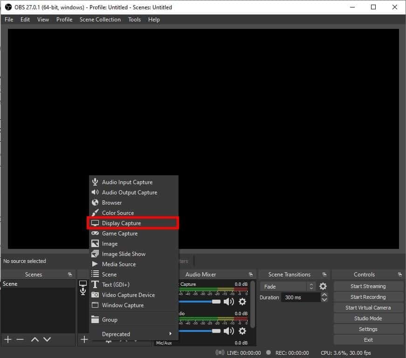This screenshot has height=358, width=406.
Task: Move scene up with arrow icon
Action: [x=34, y=339]
